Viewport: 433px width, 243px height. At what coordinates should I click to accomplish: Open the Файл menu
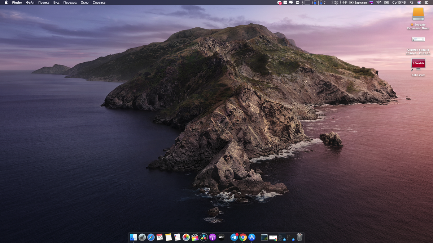30,3
